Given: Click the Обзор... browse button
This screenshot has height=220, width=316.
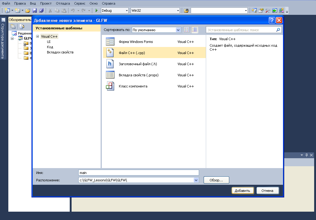Looking at the screenshot, I should pos(216,180).
